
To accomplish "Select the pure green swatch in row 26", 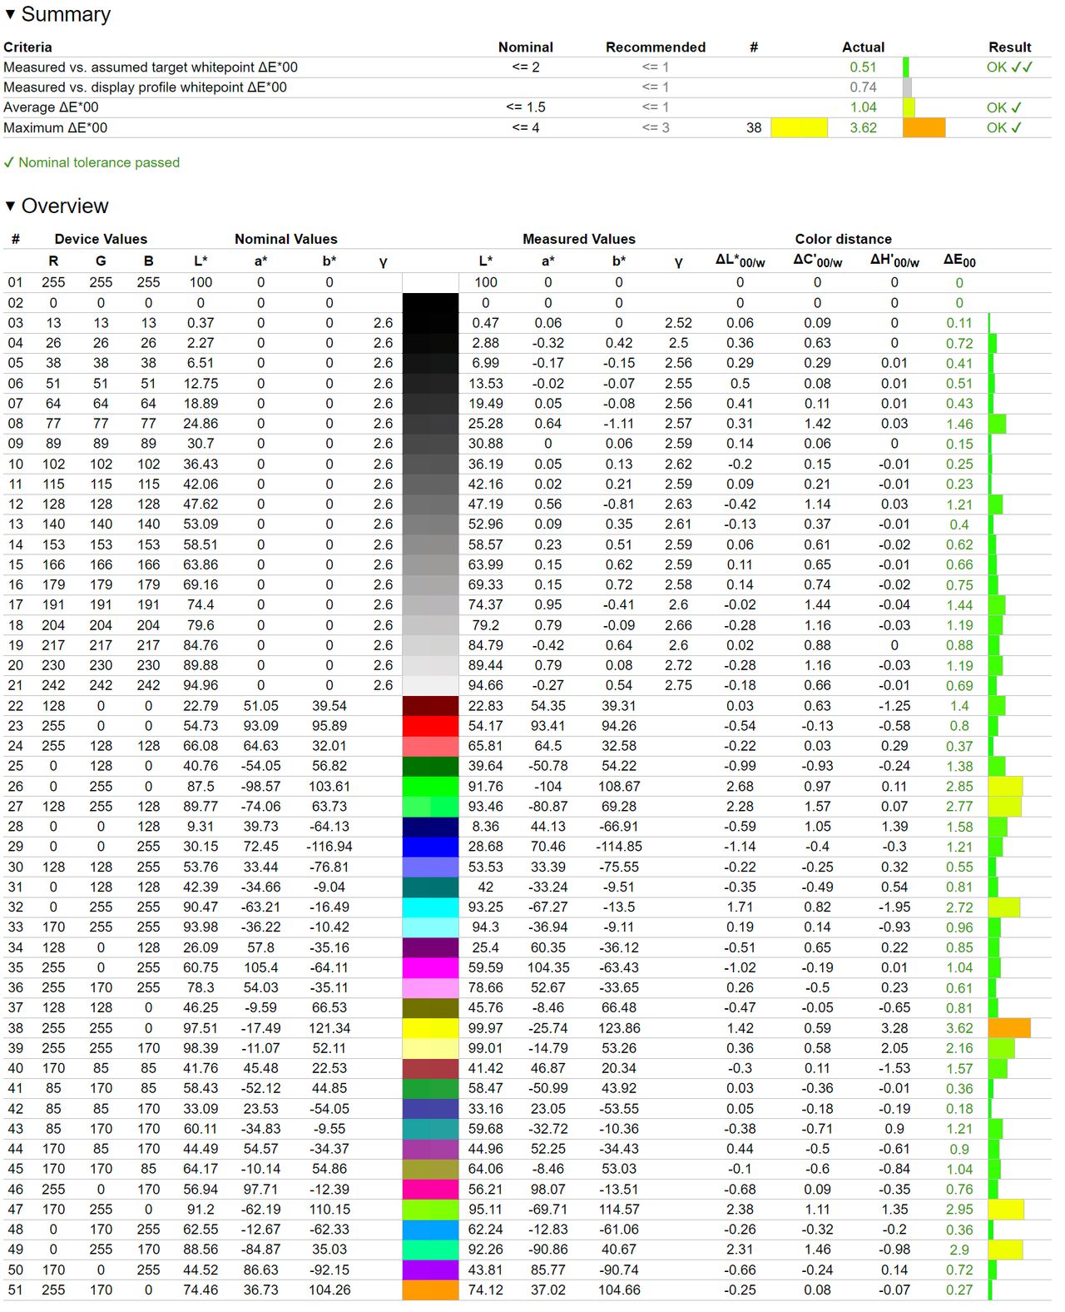I will click(x=430, y=786).
